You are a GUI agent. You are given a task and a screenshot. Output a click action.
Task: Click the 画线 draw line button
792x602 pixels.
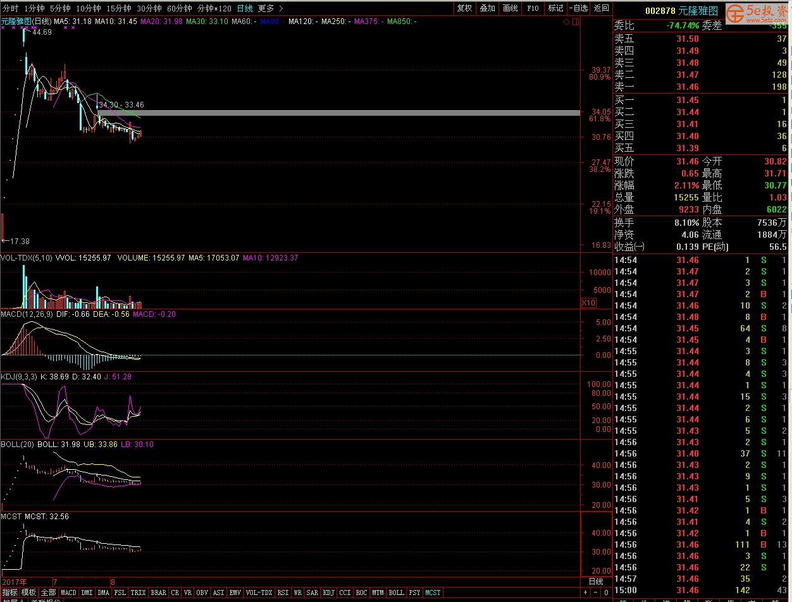(x=510, y=8)
